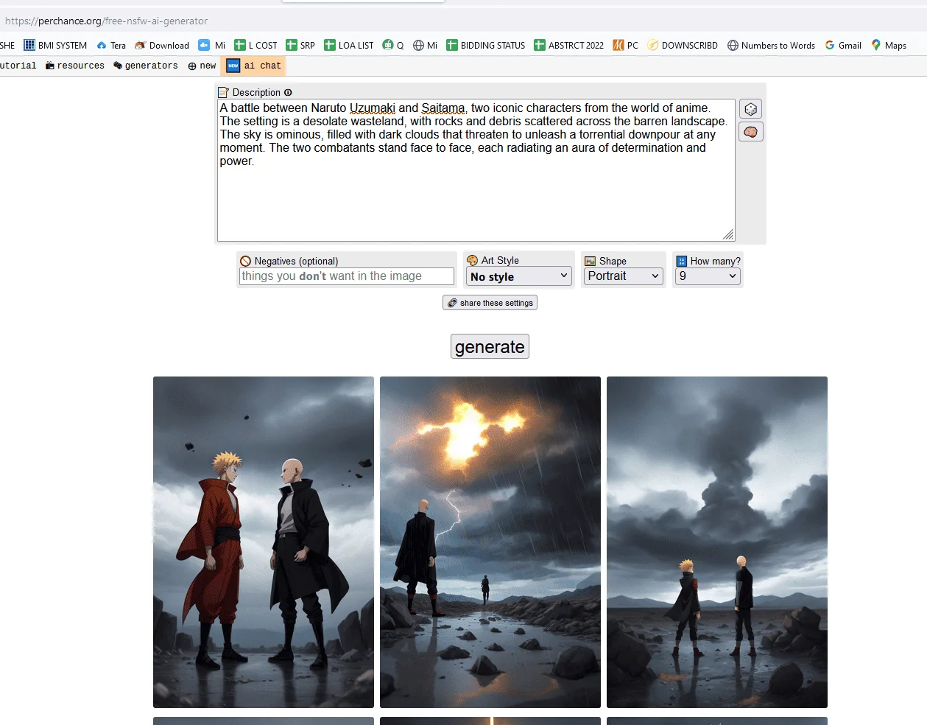This screenshot has width=927, height=725.
Task: Open the BIDDING STATUS bookmark
Action: coord(486,45)
